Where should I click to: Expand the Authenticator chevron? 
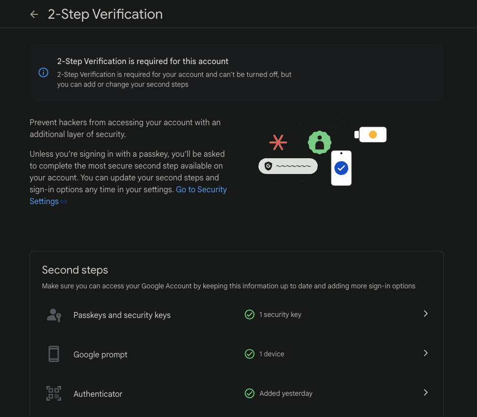click(426, 393)
